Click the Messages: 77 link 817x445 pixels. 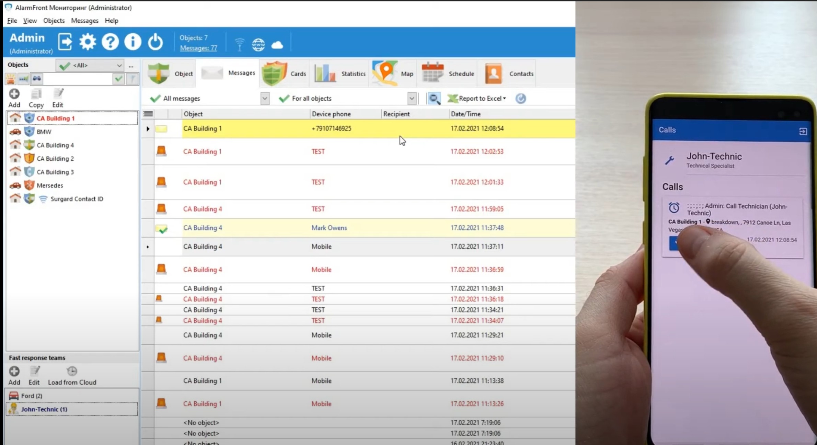click(x=198, y=48)
